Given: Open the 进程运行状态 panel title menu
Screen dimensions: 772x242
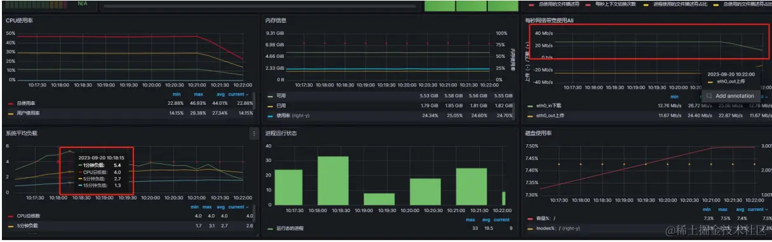Looking at the screenshot, I should [x=281, y=133].
